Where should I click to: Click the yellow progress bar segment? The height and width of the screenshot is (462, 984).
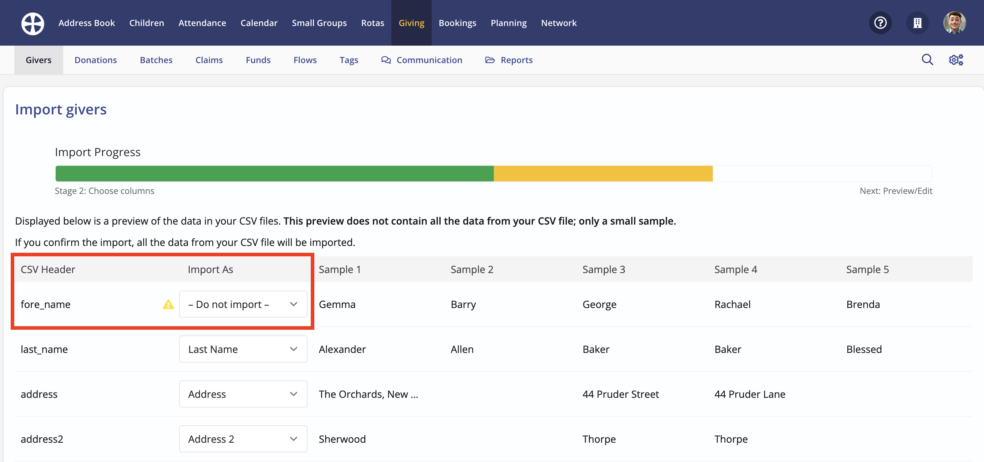coord(603,173)
